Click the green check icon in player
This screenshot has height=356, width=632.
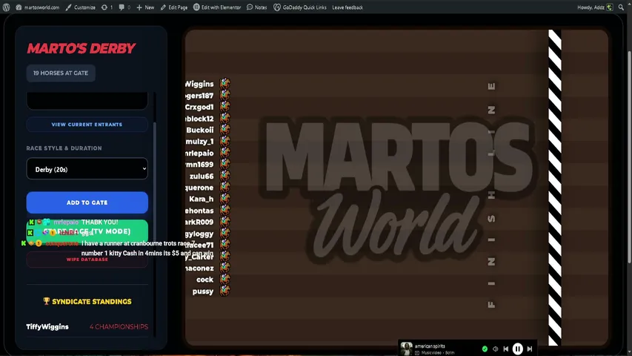point(485,349)
